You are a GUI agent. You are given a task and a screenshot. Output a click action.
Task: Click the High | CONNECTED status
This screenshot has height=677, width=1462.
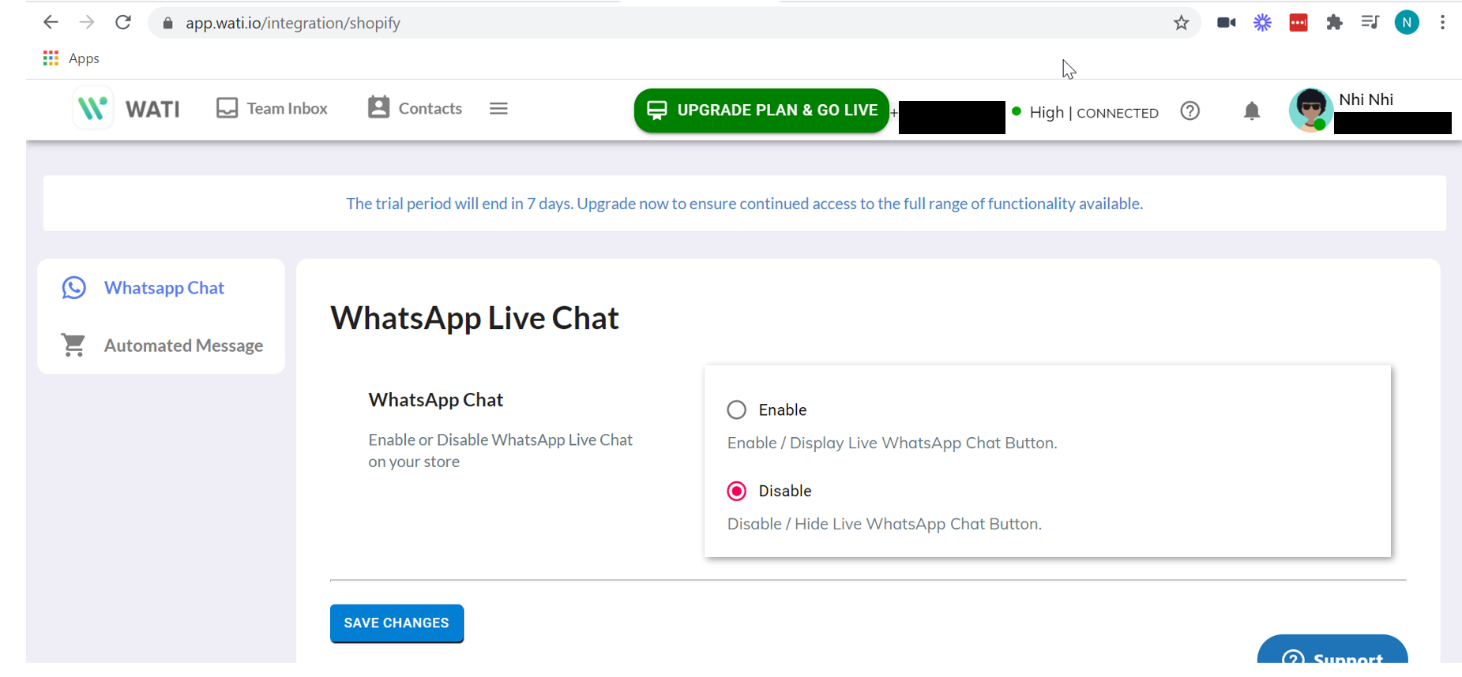click(x=1085, y=112)
